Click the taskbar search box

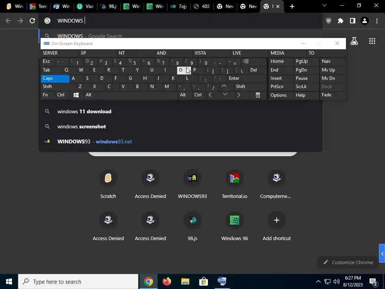click(78, 281)
